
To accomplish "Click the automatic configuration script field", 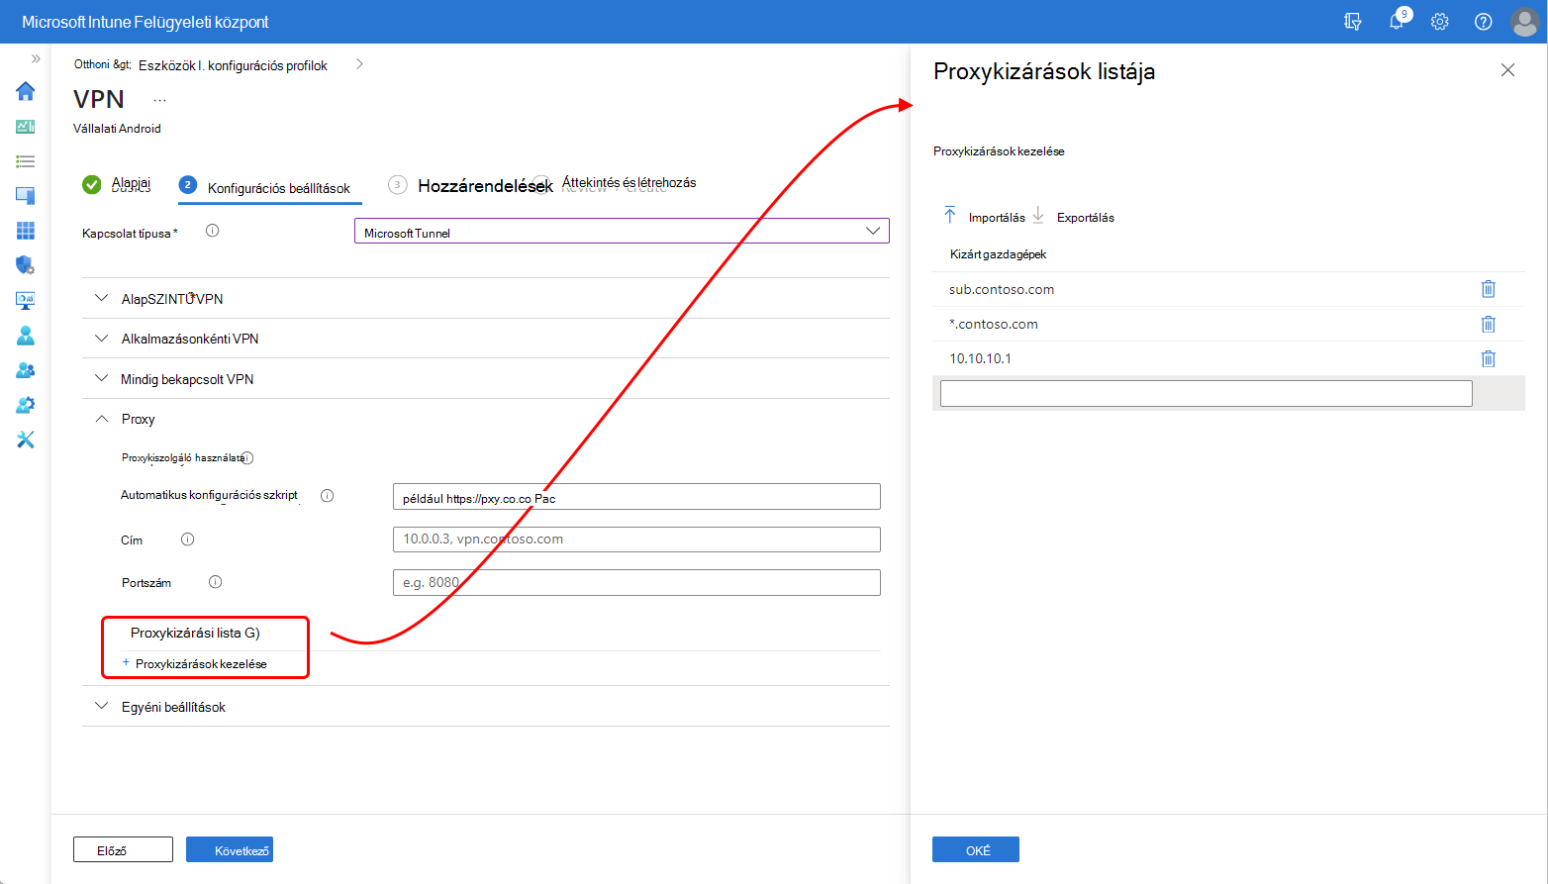I will 636,496.
